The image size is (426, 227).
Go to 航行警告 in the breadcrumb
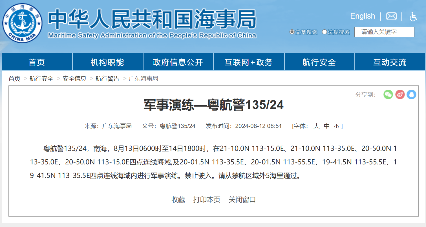point(107,79)
